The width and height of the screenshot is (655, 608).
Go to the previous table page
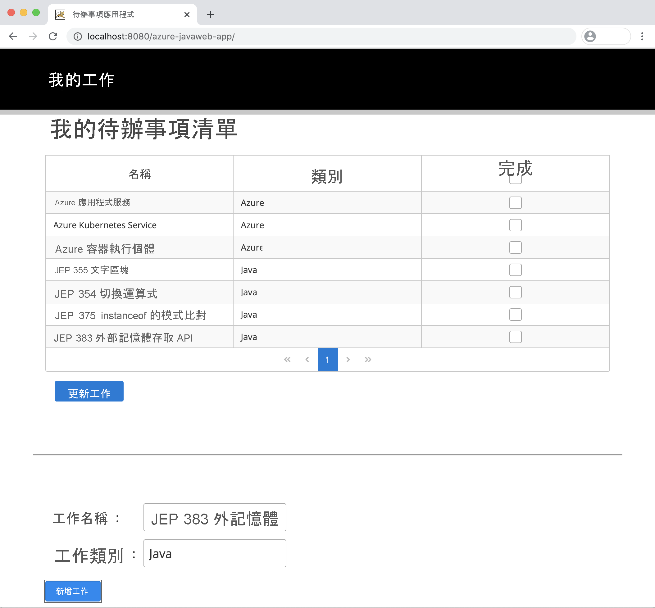[307, 360]
